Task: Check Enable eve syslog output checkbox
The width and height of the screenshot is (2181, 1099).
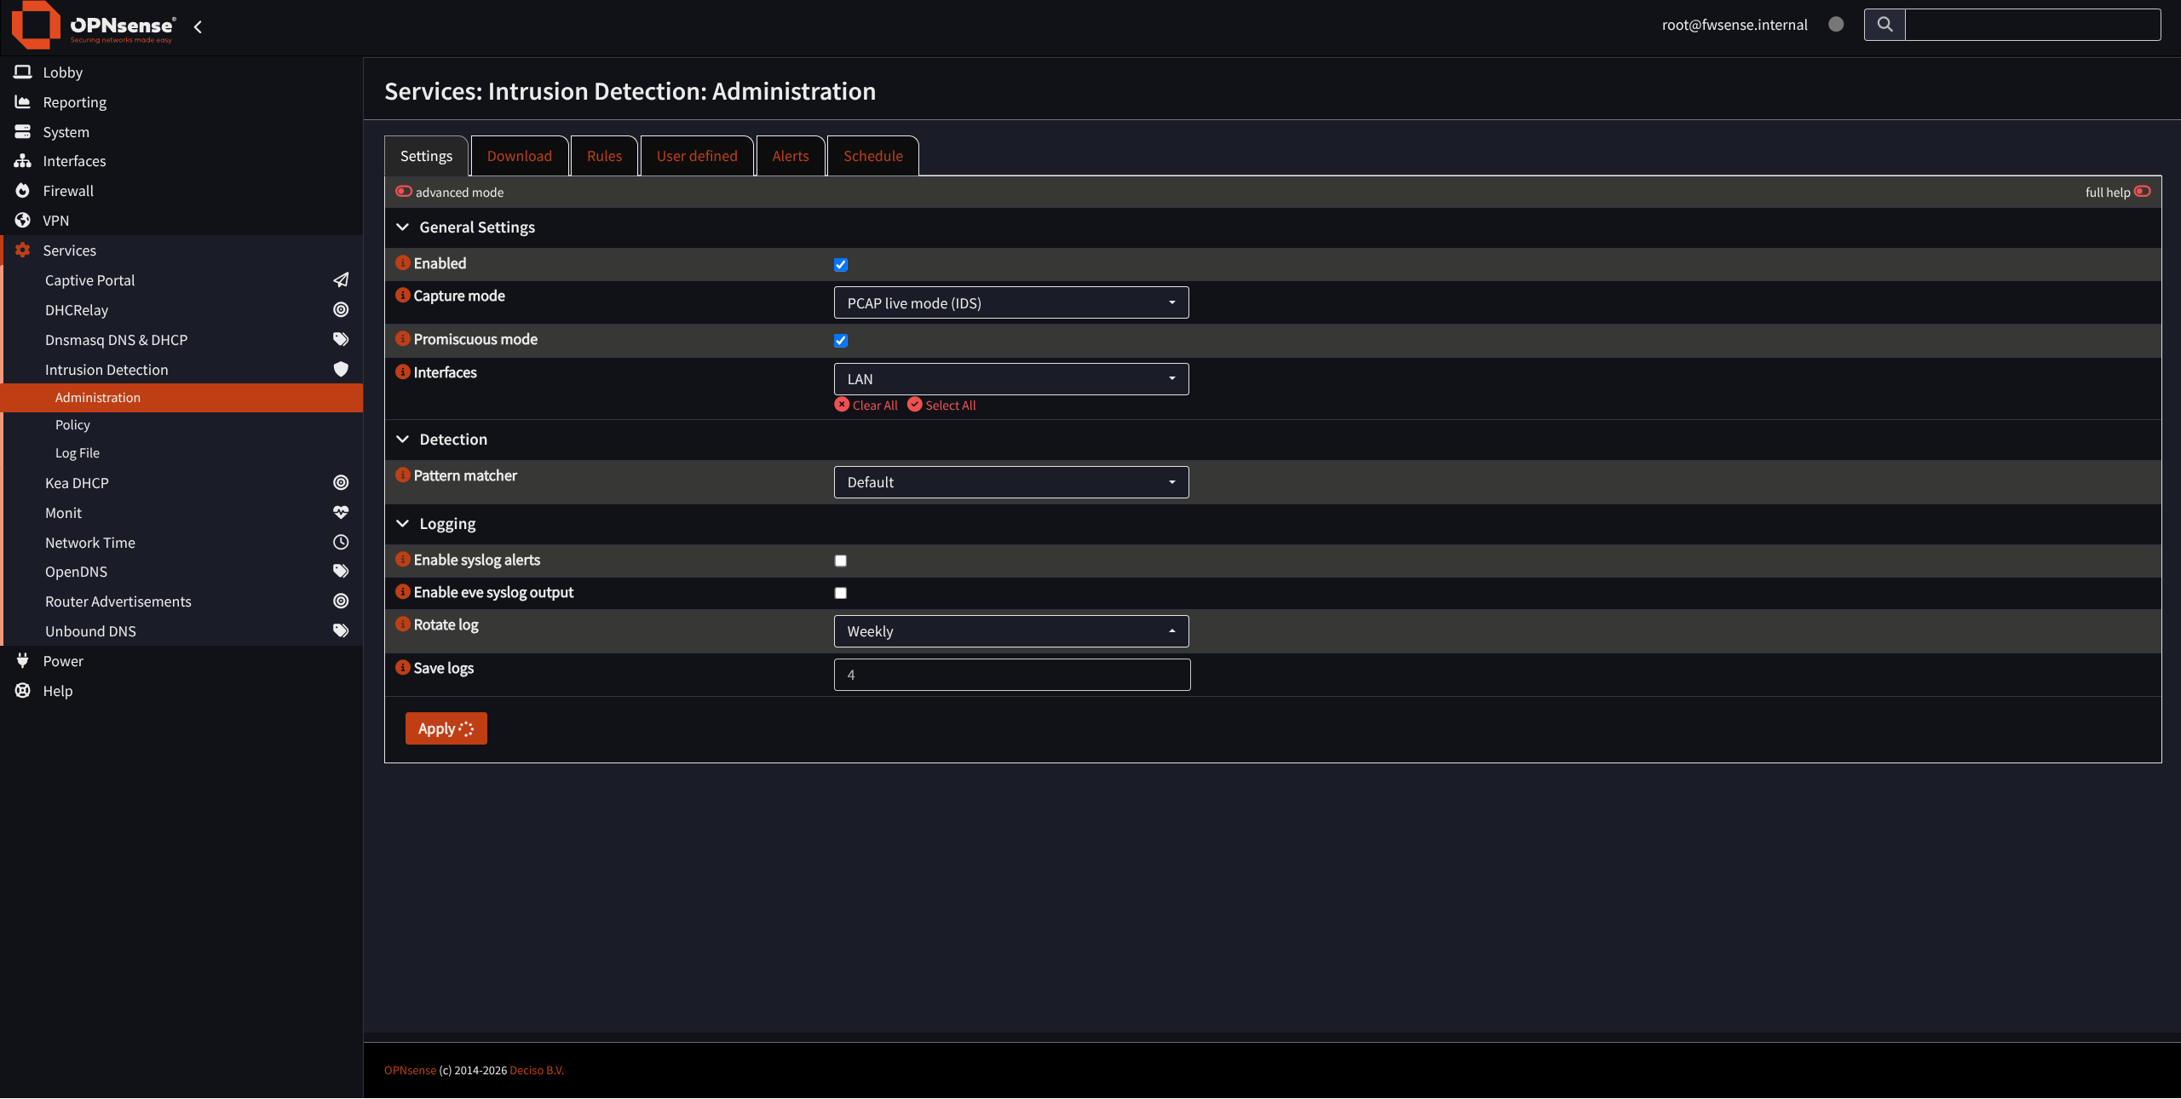Action: [841, 593]
